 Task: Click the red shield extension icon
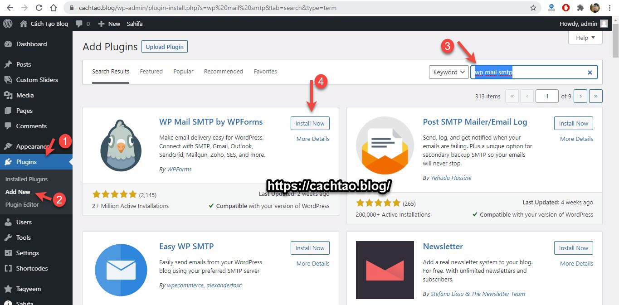point(566,8)
